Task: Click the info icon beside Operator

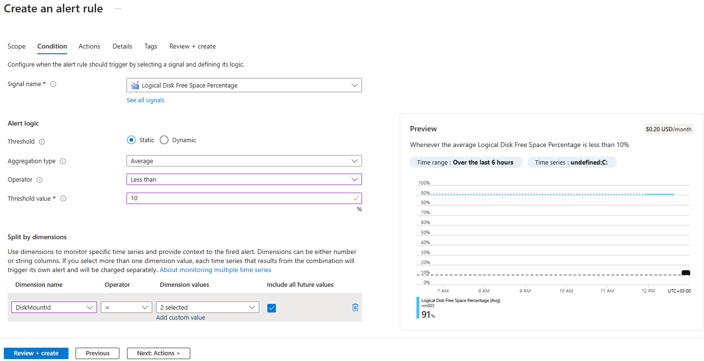Action: pos(40,179)
